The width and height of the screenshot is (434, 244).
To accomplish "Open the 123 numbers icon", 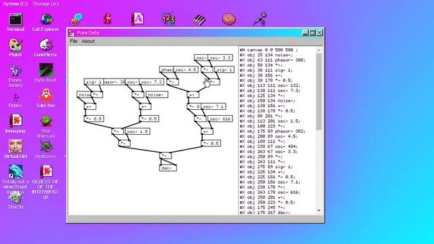I will [168, 20].
